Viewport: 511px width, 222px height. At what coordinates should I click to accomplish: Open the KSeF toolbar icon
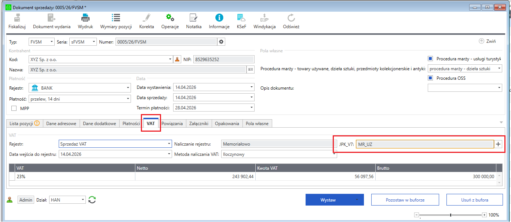point(241,18)
